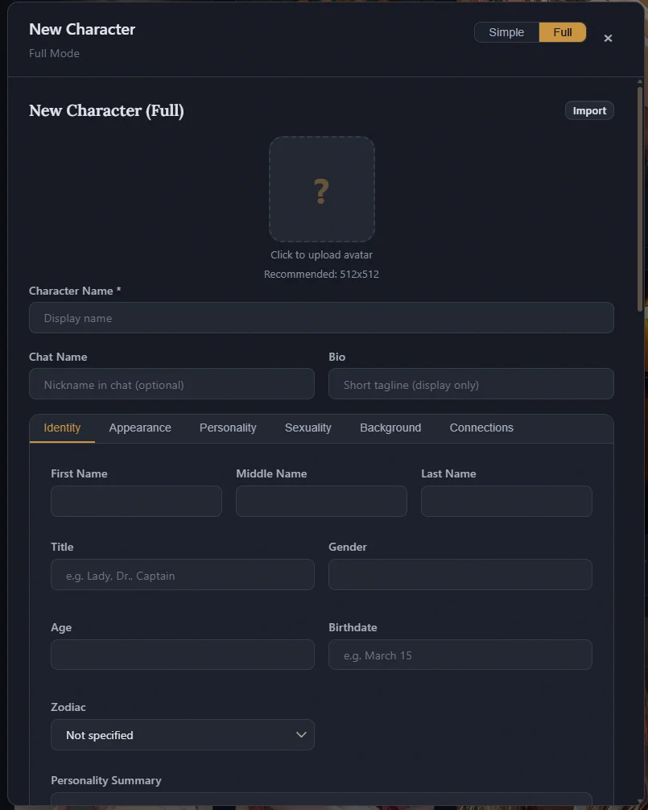Click the Bio tagline field
The width and height of the screenshot is (648, 810).
(471, 384)
